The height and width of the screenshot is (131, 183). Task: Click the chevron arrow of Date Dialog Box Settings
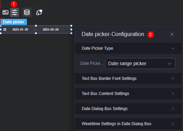[x=173, y=109]
